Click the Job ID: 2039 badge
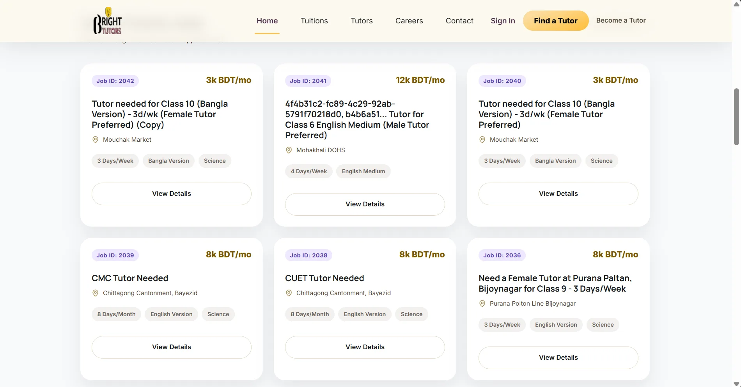This screenshot has width=741, height=387. pos(115,255)
